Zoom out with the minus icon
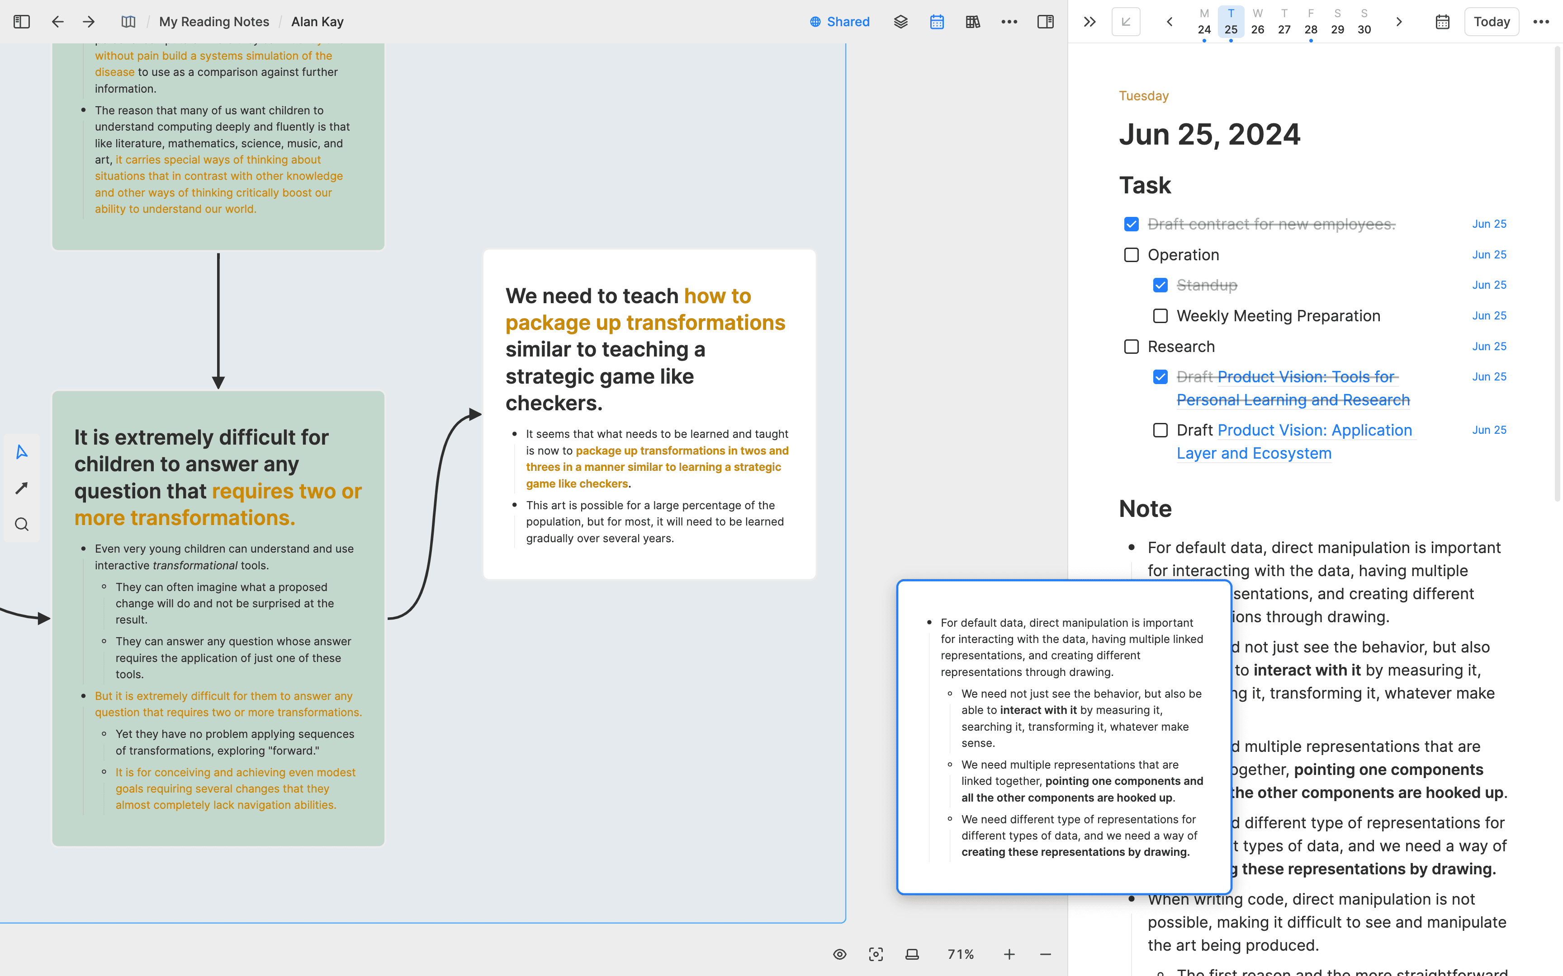The image size is (1563, 976). [x=1046, y=954]
